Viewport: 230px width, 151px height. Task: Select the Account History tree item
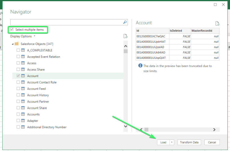pos(38,95)
